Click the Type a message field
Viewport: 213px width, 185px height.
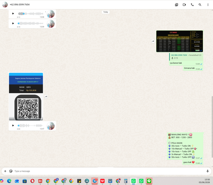pyautogui.click(x=108, y=171)
